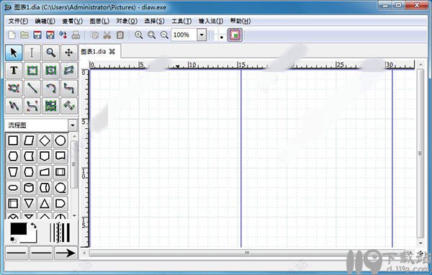Pick the flowchart Process box shape
Image resolution: width=432 pixels, height=275 pixels.
pos(13,140)
